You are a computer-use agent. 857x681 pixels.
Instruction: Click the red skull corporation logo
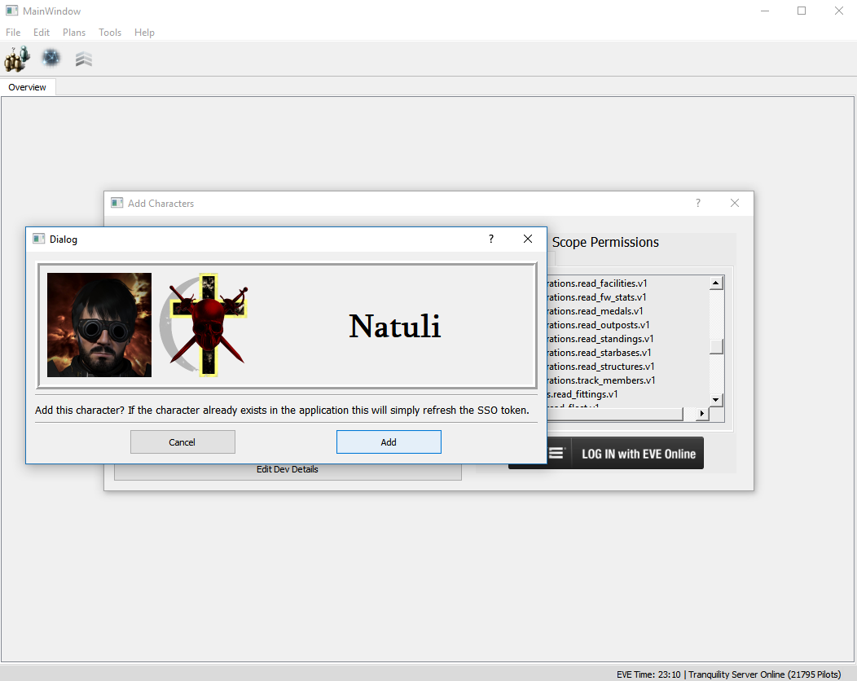point(204,325)
